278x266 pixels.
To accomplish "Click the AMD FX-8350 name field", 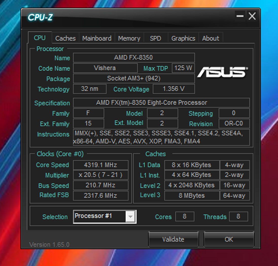I will 134,58.
